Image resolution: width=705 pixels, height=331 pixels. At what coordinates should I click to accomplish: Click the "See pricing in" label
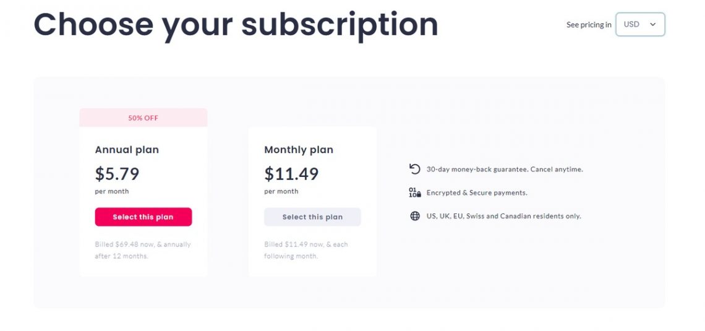coord(589,25)
